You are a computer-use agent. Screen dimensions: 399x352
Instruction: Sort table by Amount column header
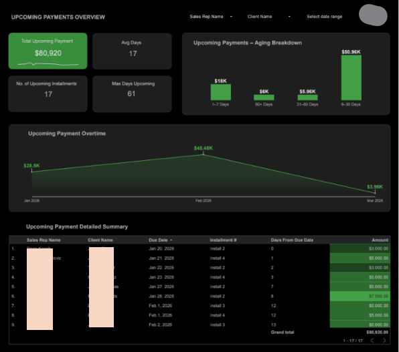pyautogui.click(x=380, y=240)
